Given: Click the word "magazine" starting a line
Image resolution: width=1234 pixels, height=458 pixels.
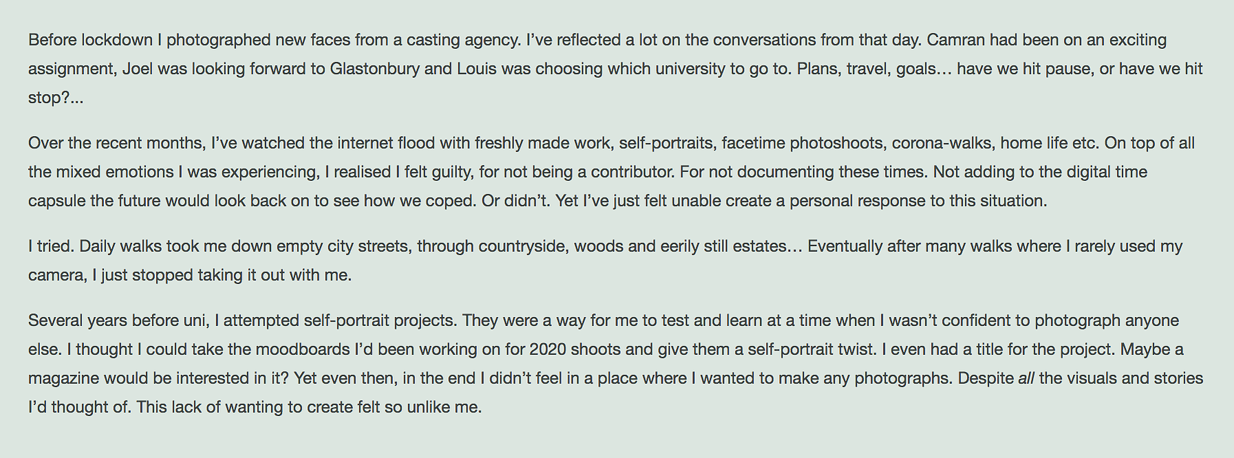Looking at the screenshot, I should (x=63, y=378).
